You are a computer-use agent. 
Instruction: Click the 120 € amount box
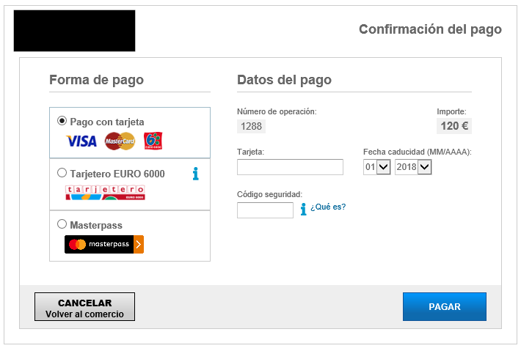tap(453, 126)
